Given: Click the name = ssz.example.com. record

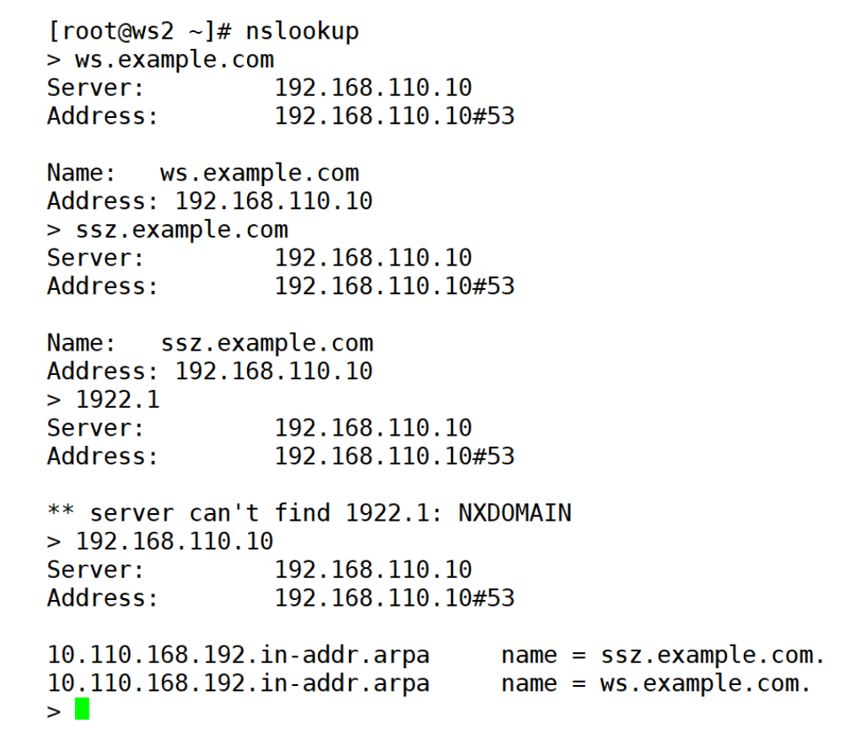Looking at the screenshot, I should 663,655.
